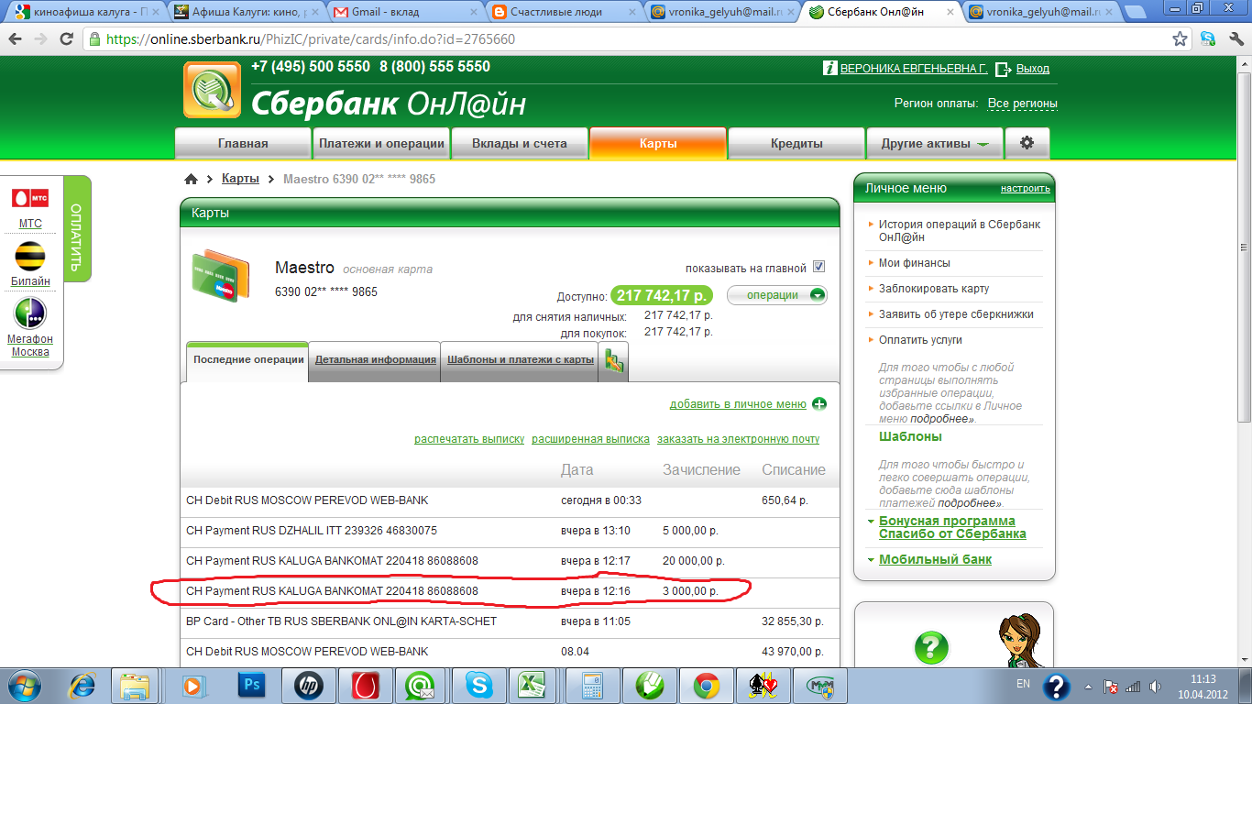Click the exit door icon

[x=1003, y=69]
